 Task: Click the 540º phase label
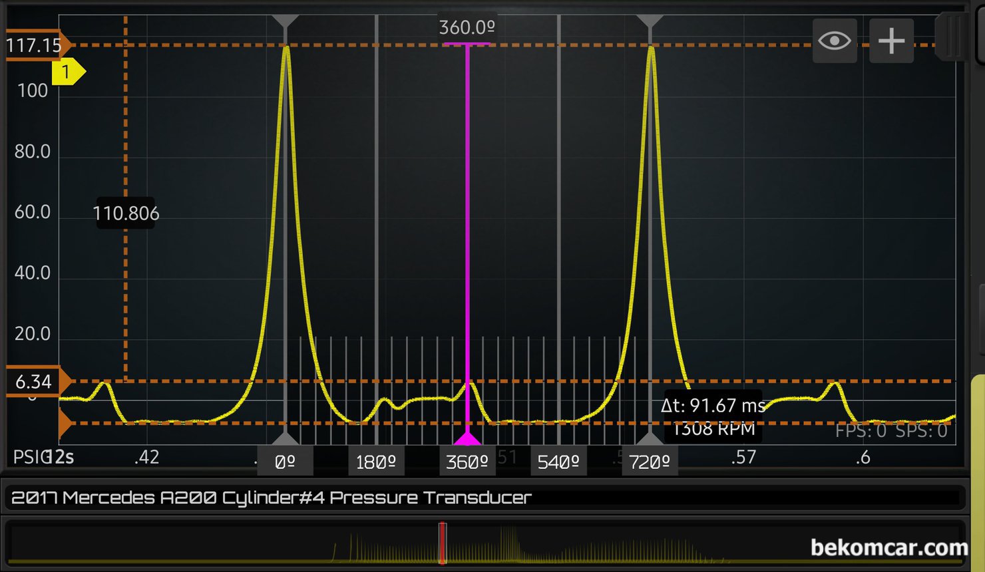[558, 462]
